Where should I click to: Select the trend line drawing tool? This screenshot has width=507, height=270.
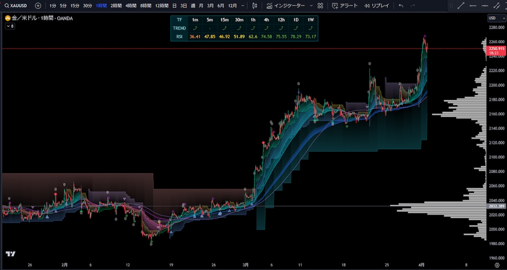(461, 6)
